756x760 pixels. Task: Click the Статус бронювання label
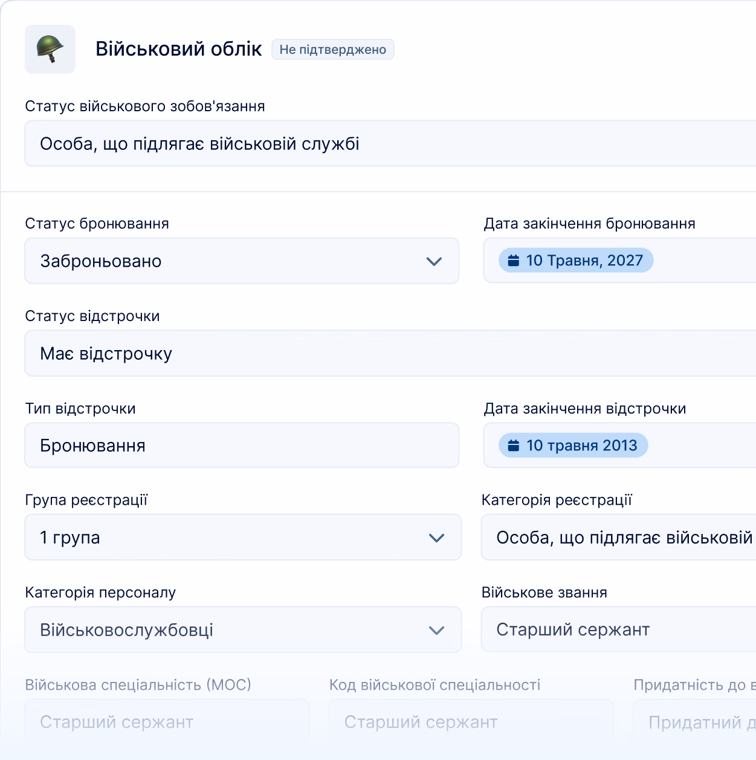(97, 224)
